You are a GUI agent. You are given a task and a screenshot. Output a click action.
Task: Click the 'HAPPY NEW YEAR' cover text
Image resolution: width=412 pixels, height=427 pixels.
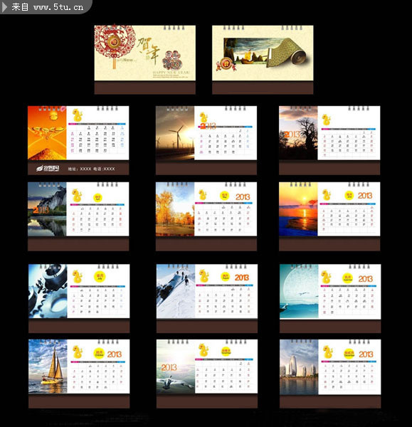point(171,73)
